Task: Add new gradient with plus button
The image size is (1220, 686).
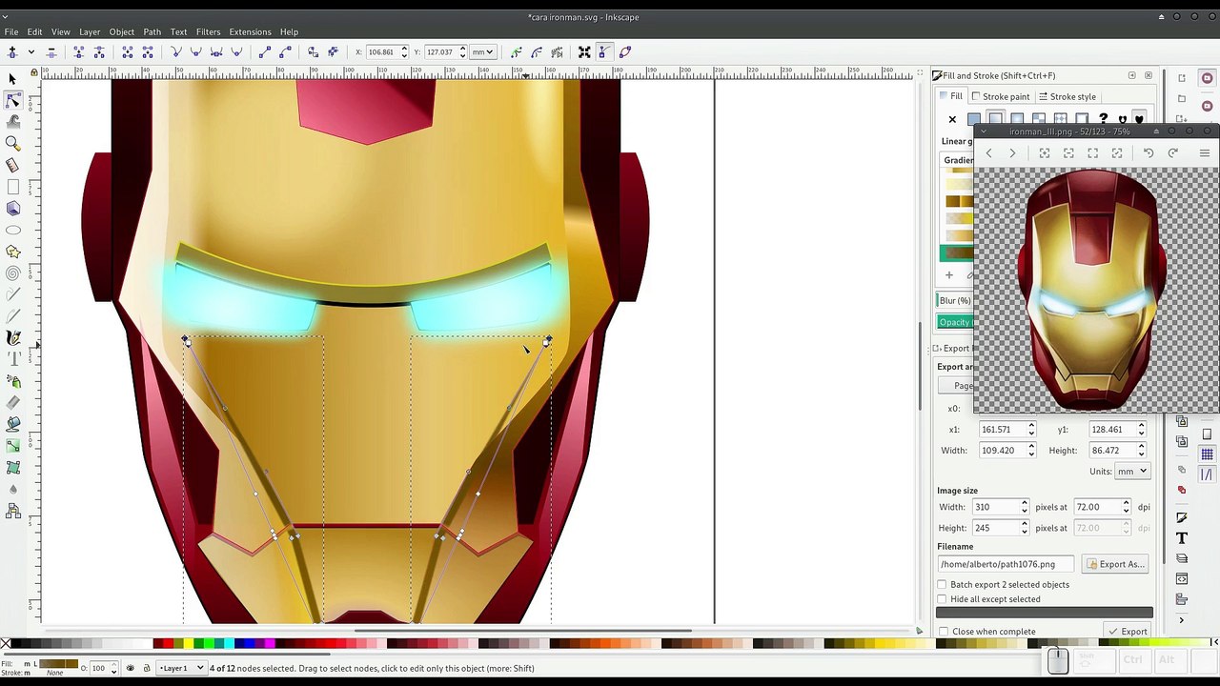Action: pos(949,275)
